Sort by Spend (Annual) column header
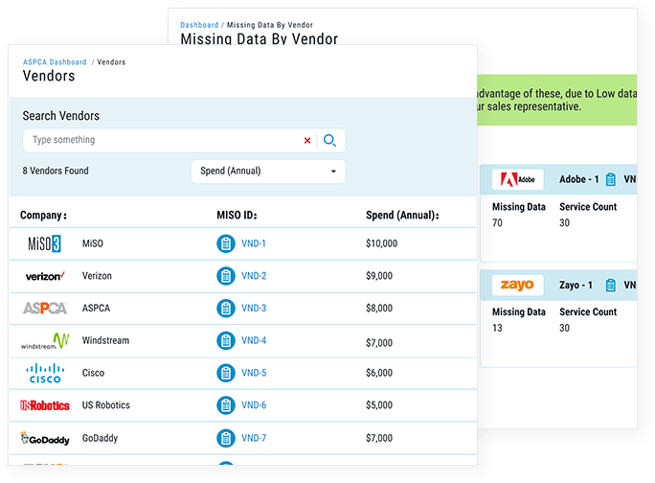This screenshot has width=655, height=483. click(x=403, y=216)
